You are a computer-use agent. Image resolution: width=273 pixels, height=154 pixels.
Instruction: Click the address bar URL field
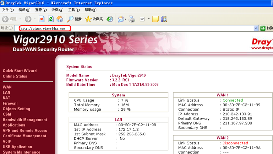point(135,28)
